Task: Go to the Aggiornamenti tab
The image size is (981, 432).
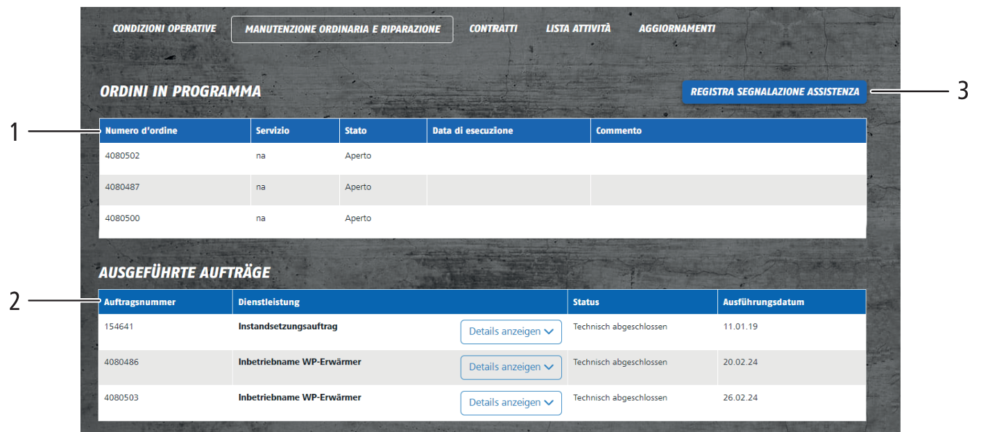Action: tap(677, 29)
